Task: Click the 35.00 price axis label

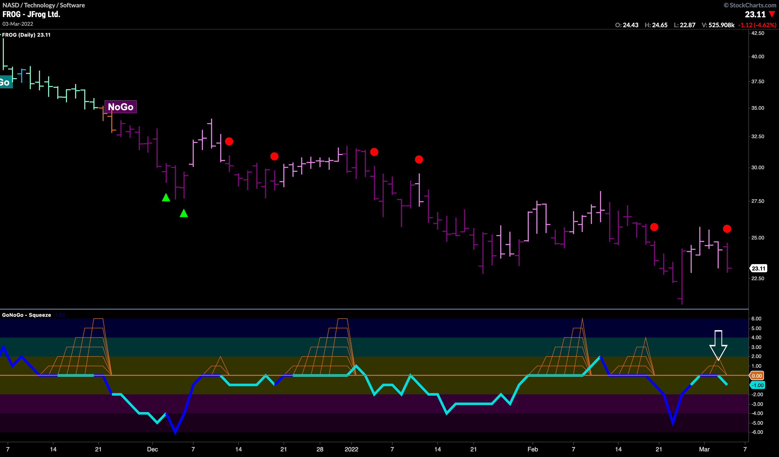Action: pyautogui.click(x=758, y=108)
